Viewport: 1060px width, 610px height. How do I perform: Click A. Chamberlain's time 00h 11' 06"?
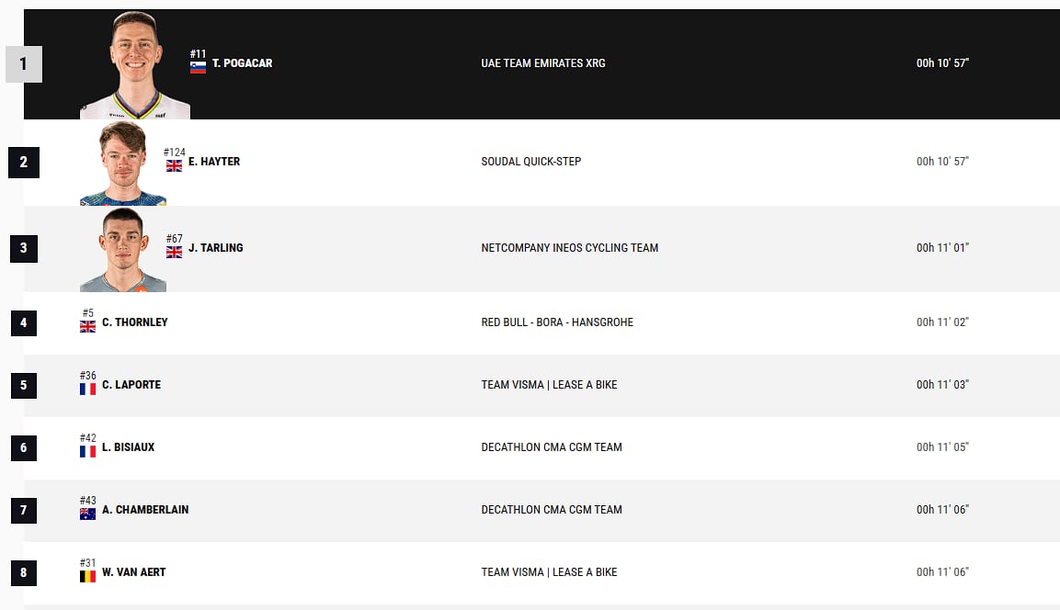(x=942, y=509)
